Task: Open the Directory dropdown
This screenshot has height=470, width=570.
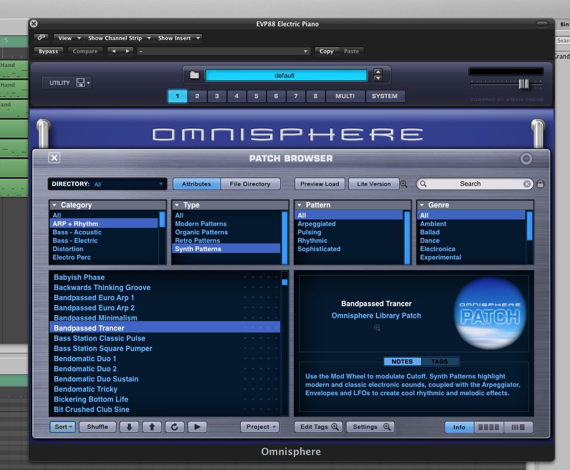Action: click(x=108, y=184)
